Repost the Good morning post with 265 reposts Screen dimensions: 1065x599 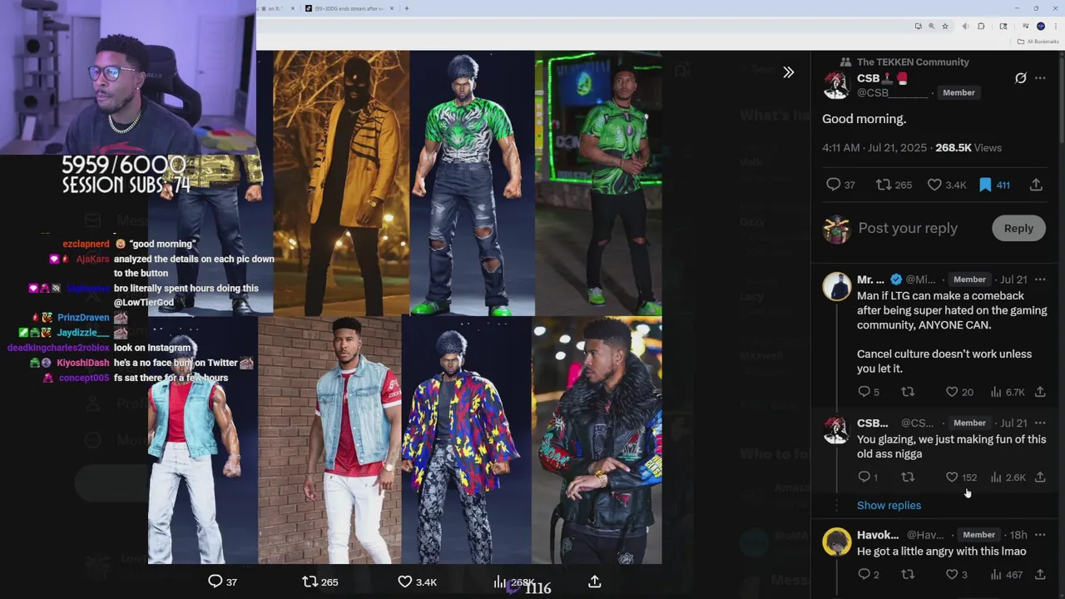pyautogui.click(x=884, y=185)
